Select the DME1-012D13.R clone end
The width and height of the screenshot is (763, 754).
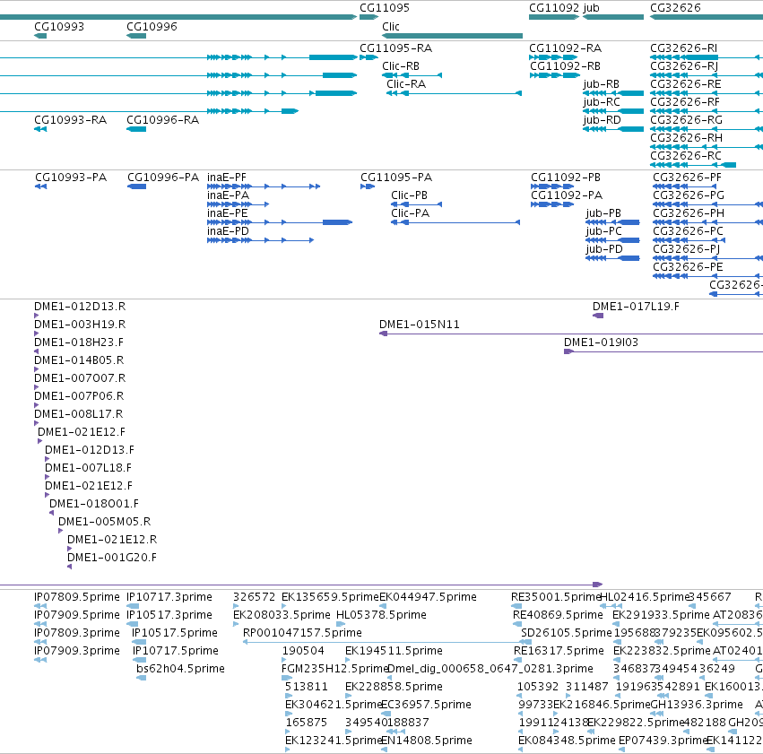pos(37,316)
